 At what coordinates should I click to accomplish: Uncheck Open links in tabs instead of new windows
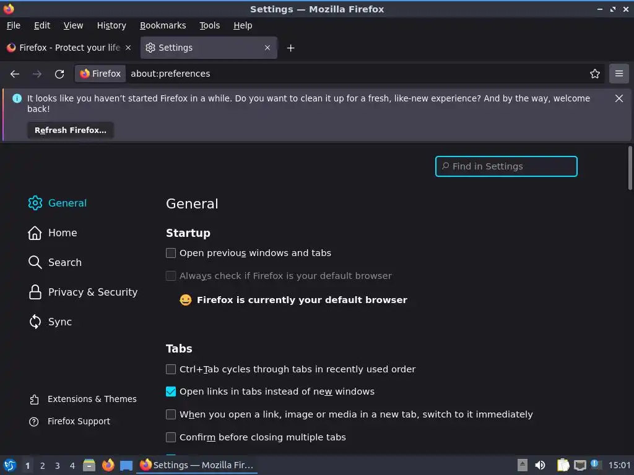pyautogui.click(x=171, y=392)
